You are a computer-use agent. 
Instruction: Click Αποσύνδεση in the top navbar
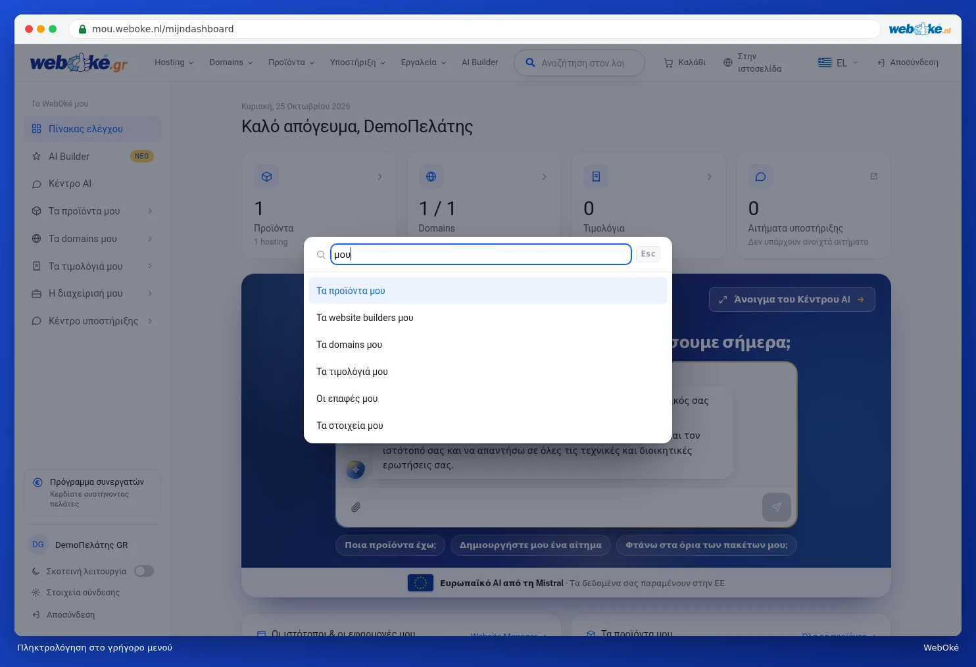pyautogui.click(x=908, y=62)
